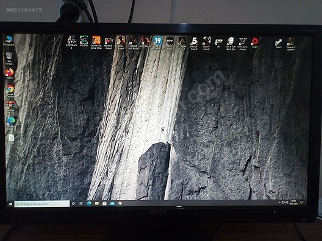The width and height of the screenshot is (322, 241).
Task: Launch the PES 2021 desktop shortcut
Action: (84, 41)
